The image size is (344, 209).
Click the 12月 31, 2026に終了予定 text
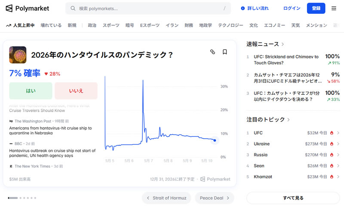pyautogui.click(x=172, y=179)
